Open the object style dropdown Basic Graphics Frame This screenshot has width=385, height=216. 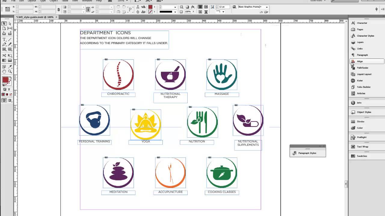pos(267,7)
